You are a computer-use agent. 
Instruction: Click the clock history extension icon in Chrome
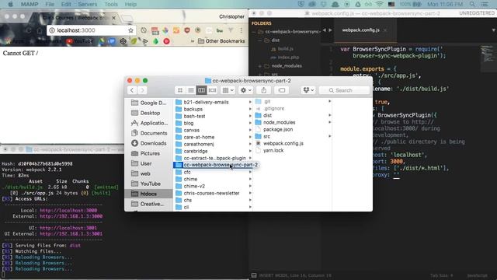pos(144,30)
